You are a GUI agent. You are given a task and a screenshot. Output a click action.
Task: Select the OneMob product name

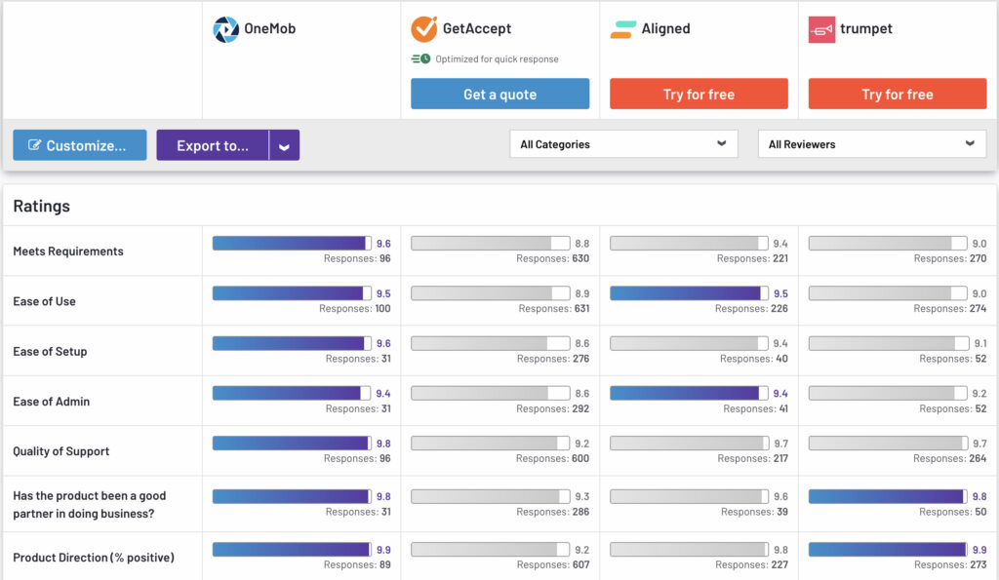(269, 29)
